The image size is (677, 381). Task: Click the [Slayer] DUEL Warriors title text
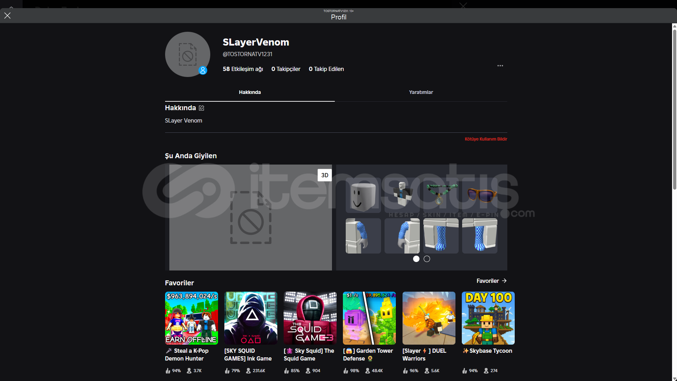coord(424,355)
